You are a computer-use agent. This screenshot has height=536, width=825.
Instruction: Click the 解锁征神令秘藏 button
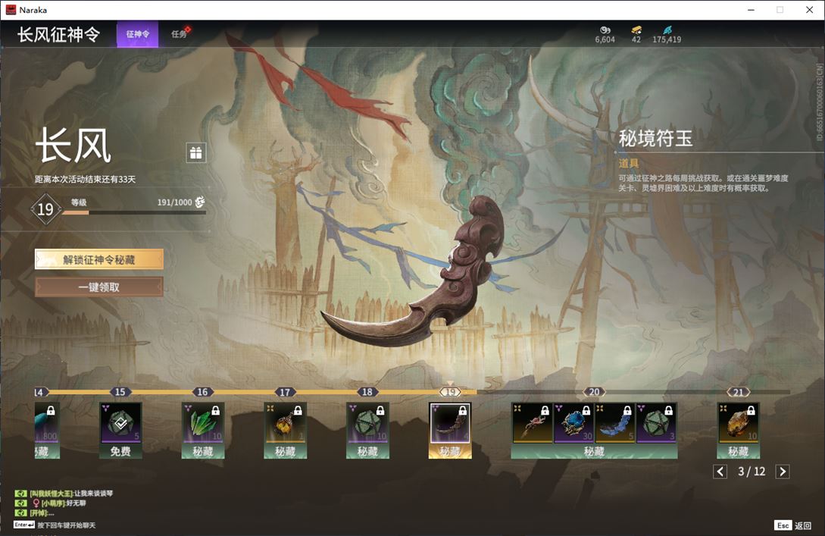[x=99, y=259]
